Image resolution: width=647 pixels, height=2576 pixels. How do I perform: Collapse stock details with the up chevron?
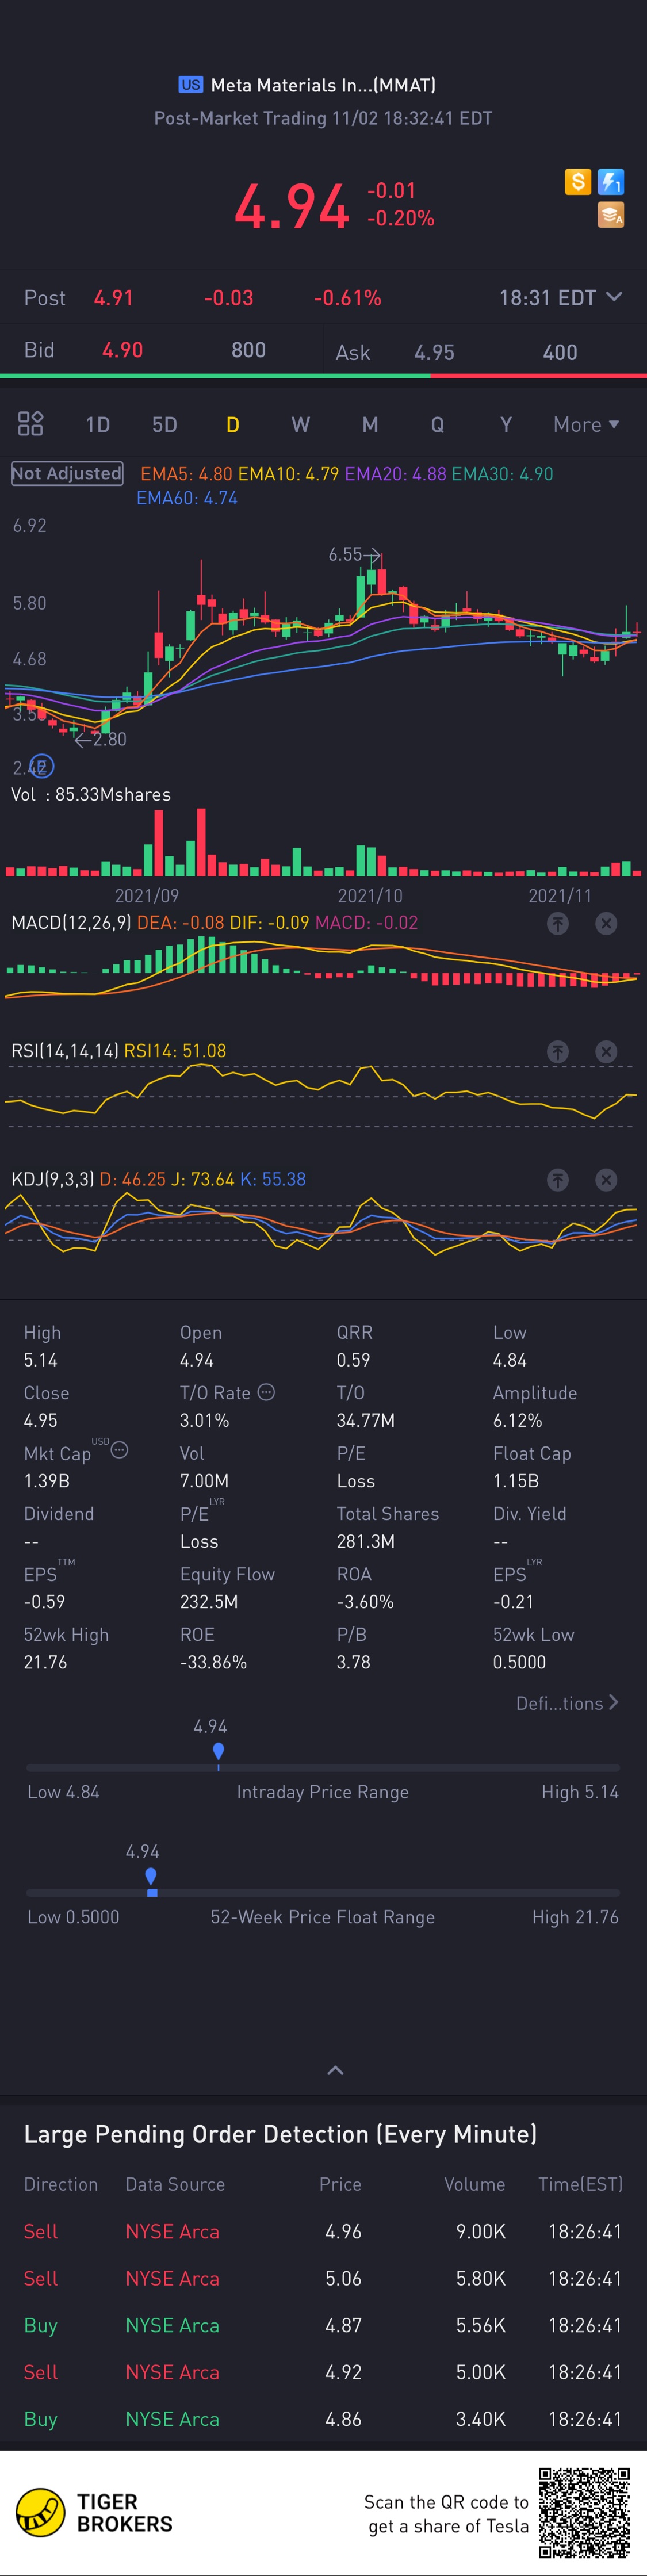pos(336,2070)
